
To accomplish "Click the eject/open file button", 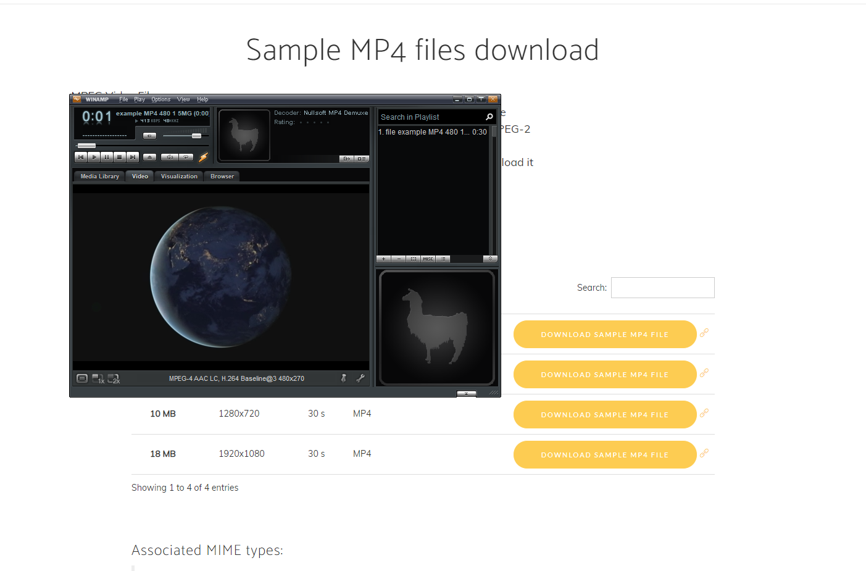I will point(149,157).
